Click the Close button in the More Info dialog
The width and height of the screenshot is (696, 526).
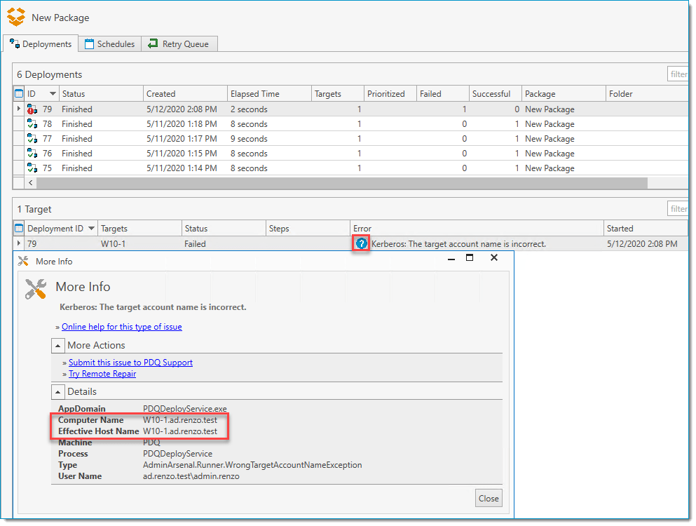489,498
